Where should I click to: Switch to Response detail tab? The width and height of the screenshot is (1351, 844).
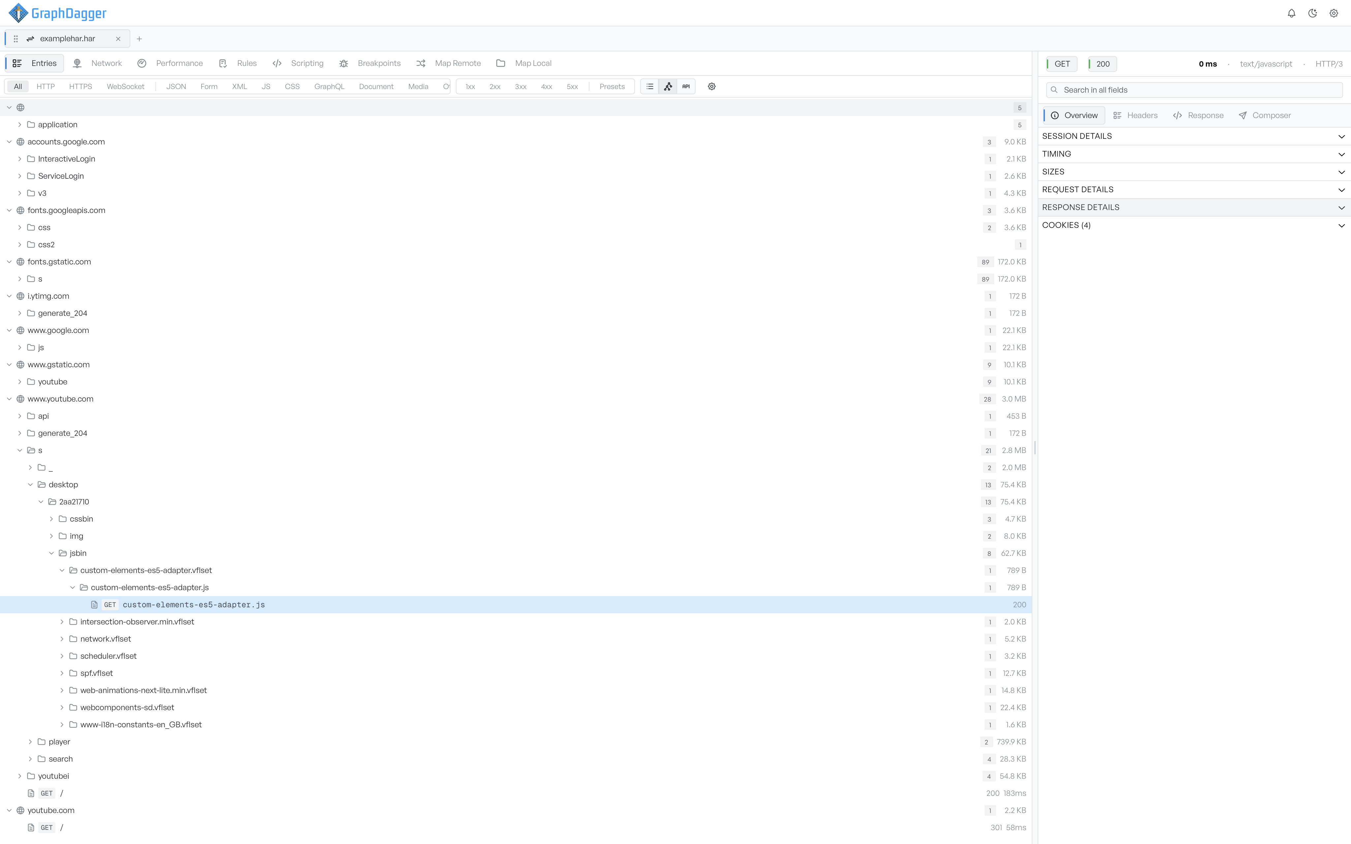pyautogui.click(x=1199, y=115)
